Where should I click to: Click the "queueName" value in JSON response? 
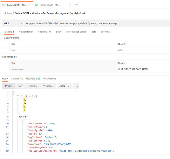58,144
